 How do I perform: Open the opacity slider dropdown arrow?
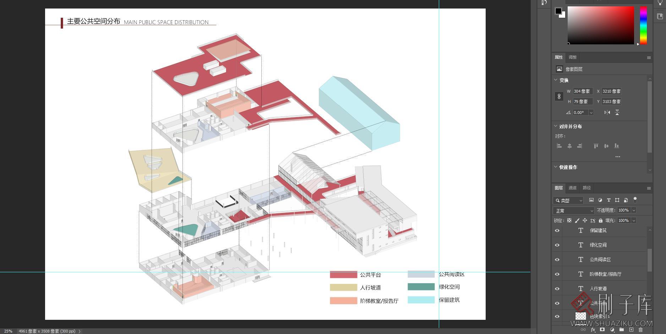pos(634,210)
